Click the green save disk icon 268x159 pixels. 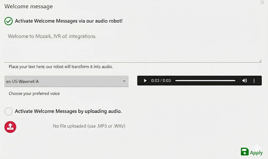[245, 151]
